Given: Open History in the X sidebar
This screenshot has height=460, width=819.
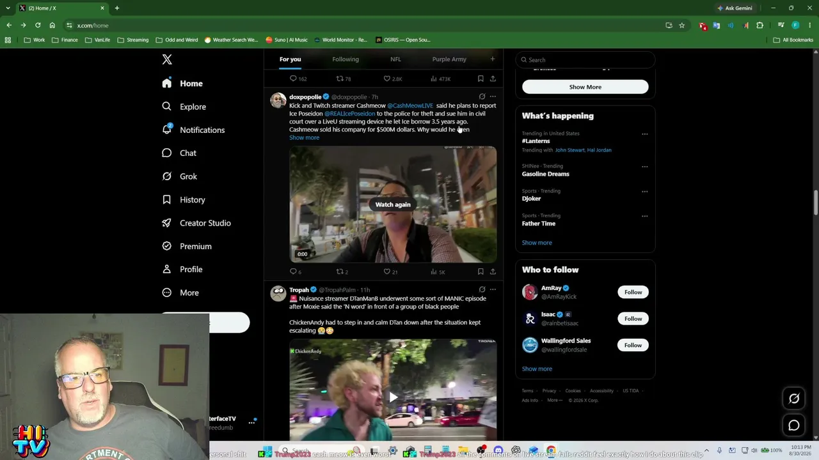Looking at the screenshot, I should [x=184, y=200].
